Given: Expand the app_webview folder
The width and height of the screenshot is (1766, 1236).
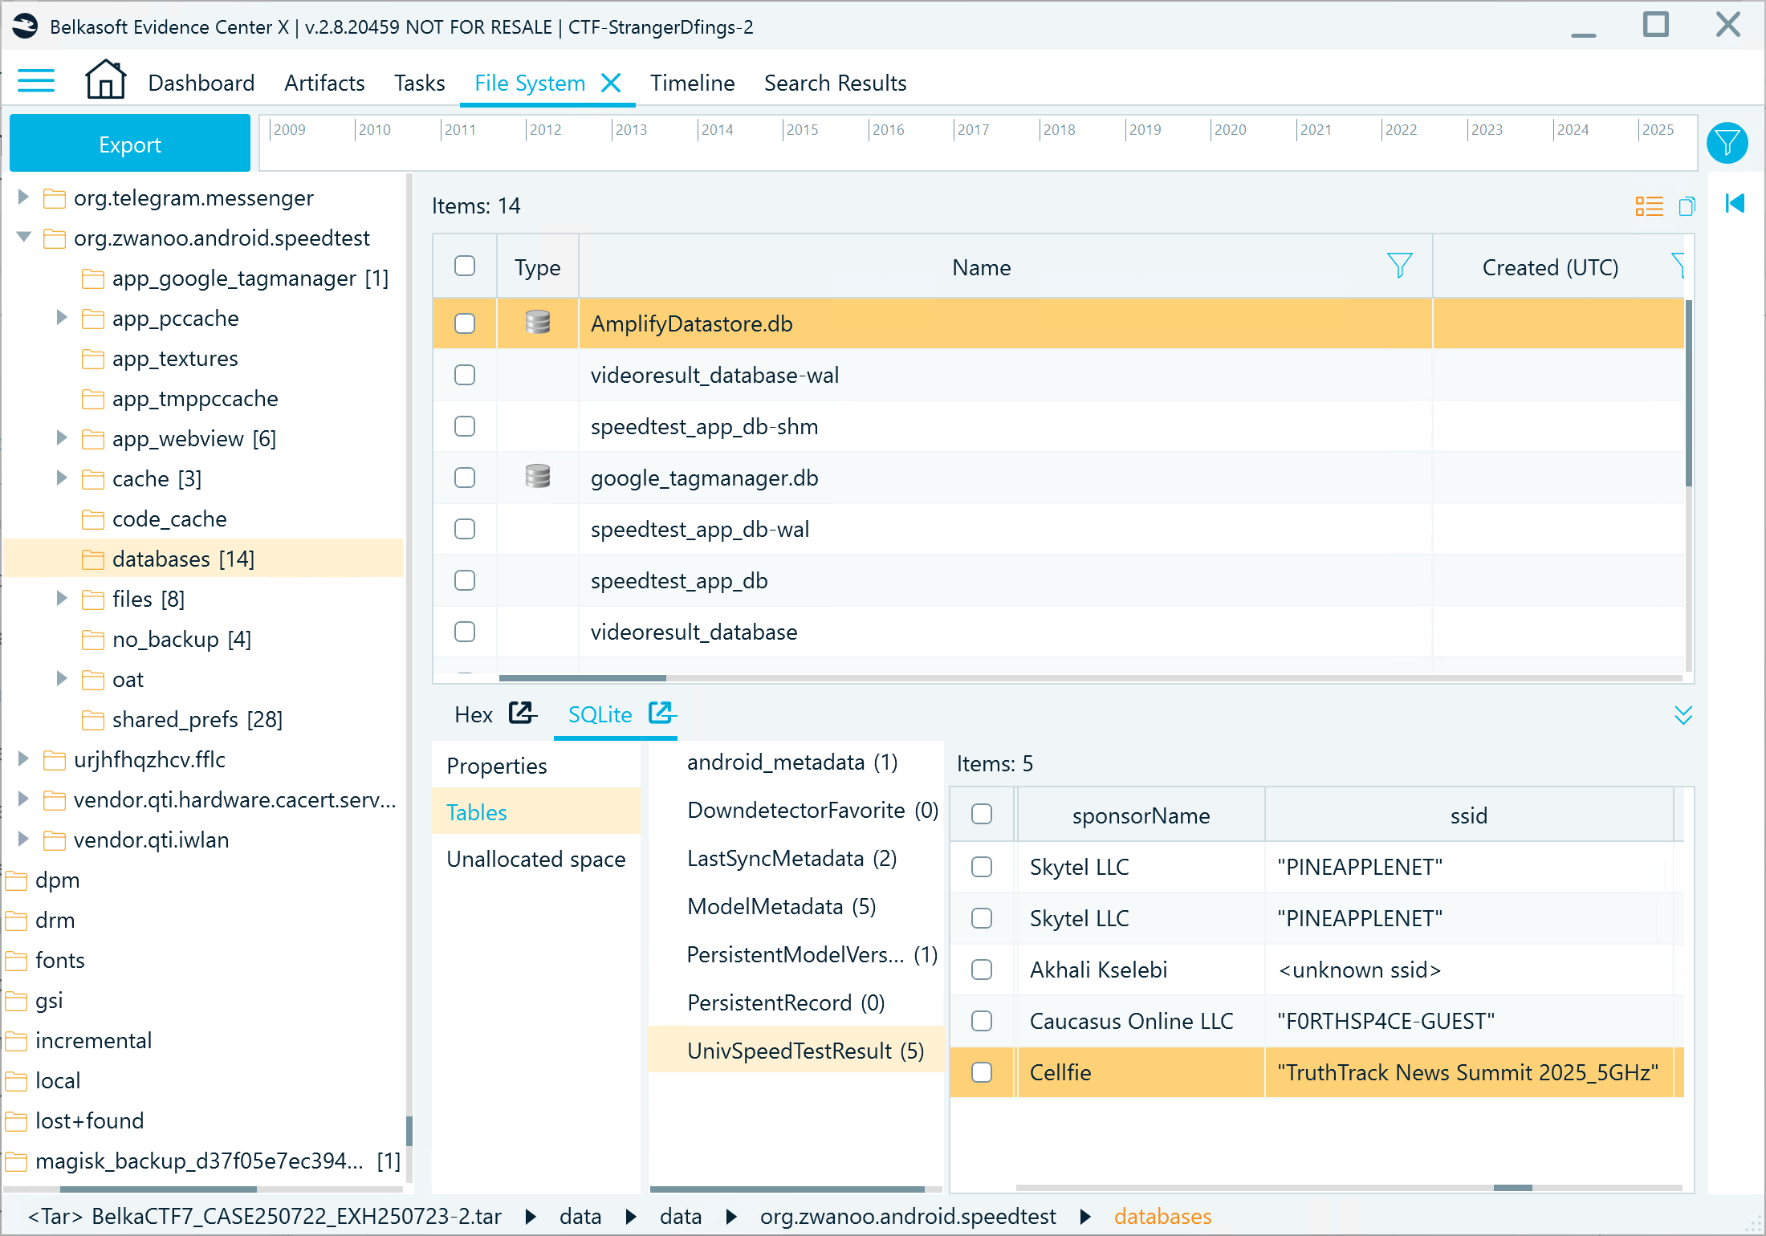Looking at the screenshot, I should click(62, 438).
